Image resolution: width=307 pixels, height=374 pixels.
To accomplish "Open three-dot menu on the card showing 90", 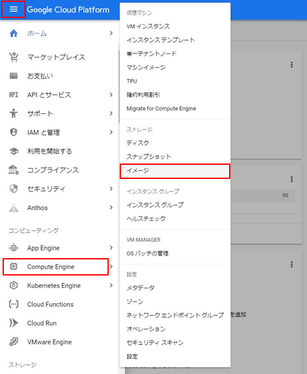I will (x=292, y=179).
